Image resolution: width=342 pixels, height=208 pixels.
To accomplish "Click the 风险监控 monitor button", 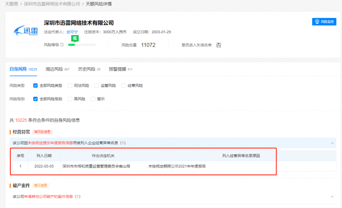I will click(324, 22).
